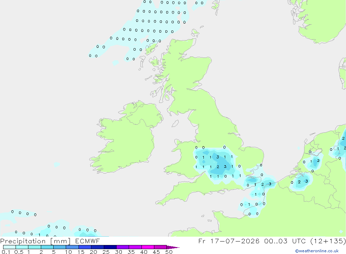Click the '30' legend scale value

(118, 252)
